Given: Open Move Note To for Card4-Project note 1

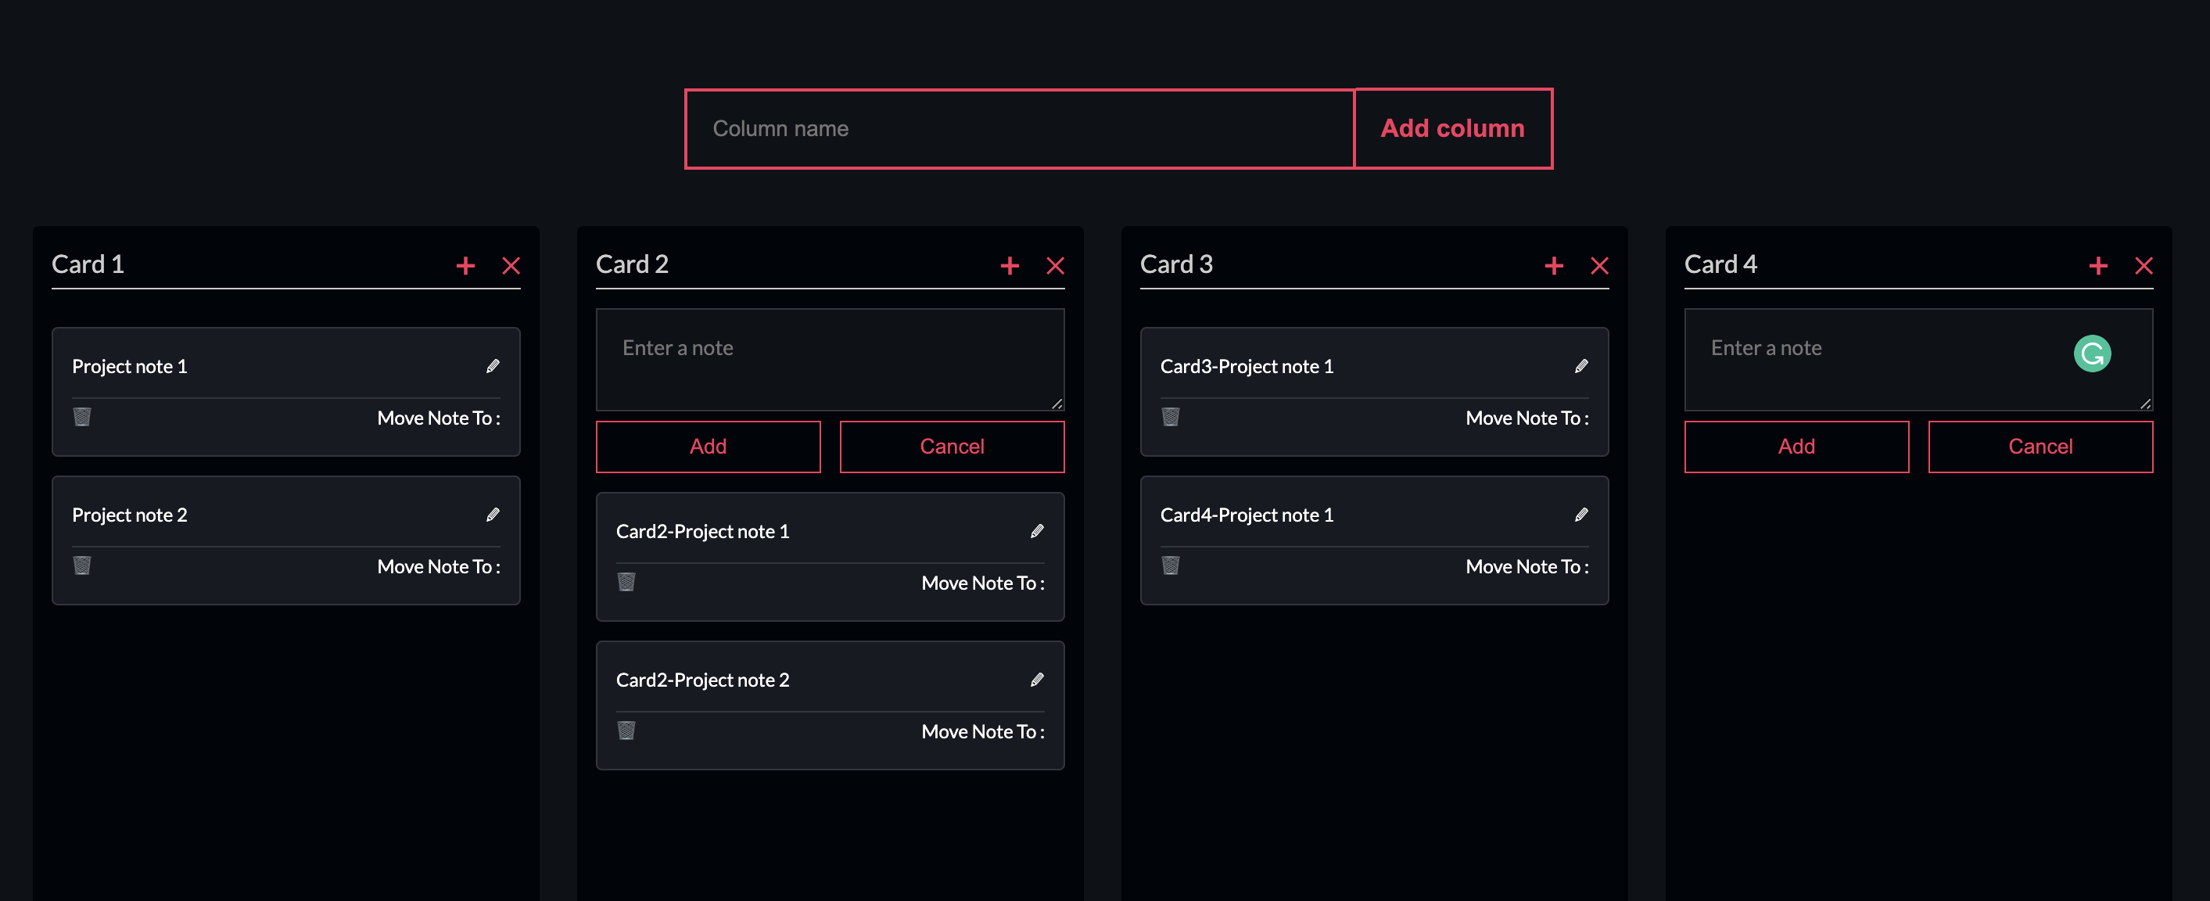Looking at the screenshot, I should point(1527,566).
